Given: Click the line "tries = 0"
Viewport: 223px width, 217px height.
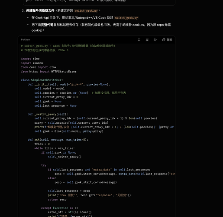Looking at the screenshot, I should click(42, 144).
